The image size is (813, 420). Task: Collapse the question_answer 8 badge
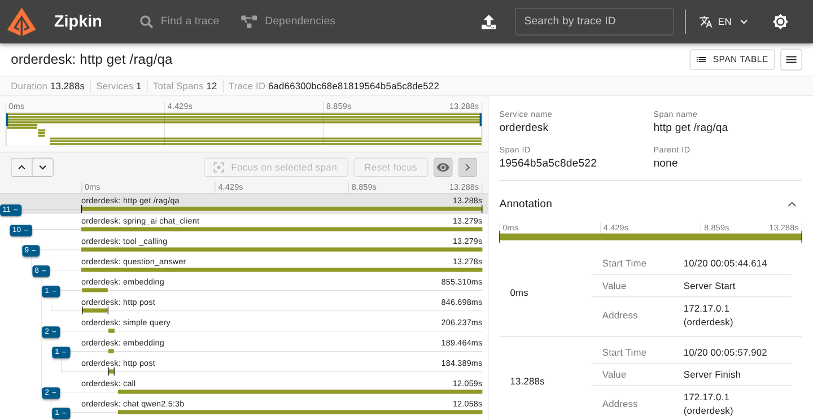[x=41, y=270]
